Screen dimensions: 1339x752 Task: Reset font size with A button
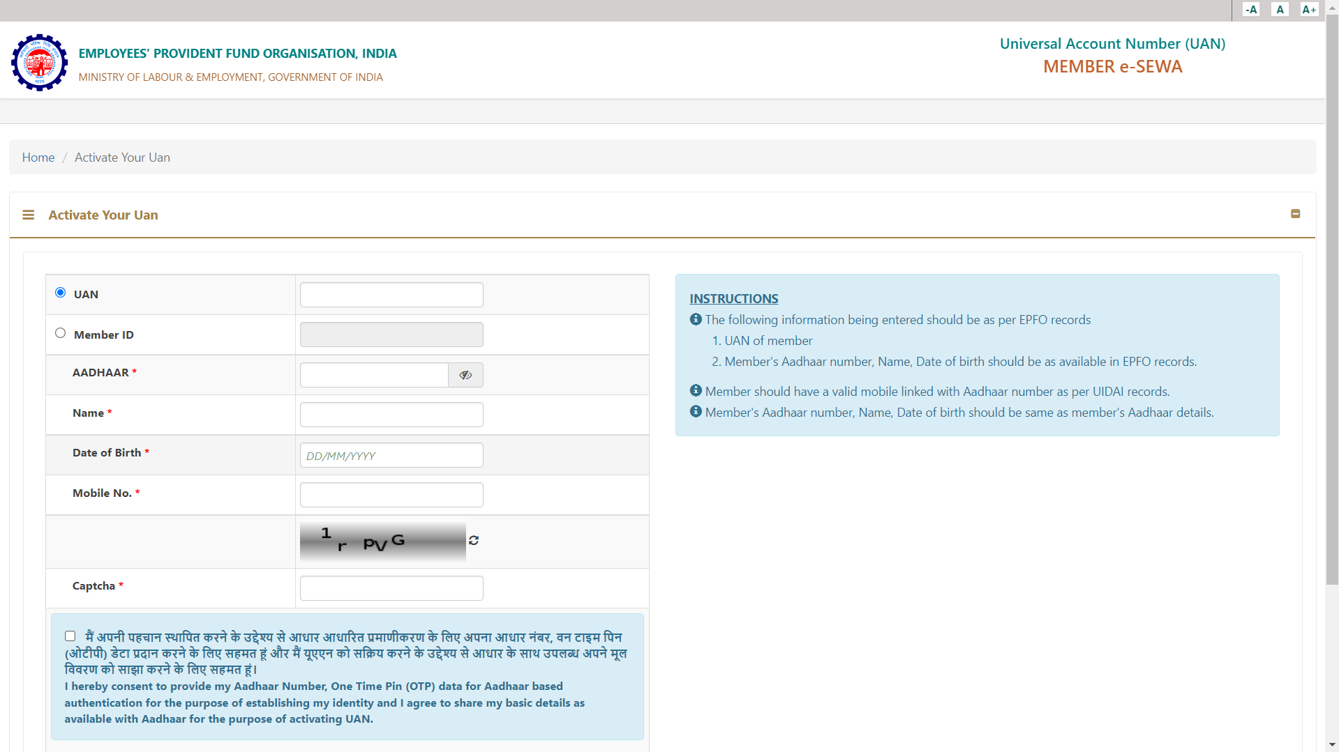point(1280,10)
